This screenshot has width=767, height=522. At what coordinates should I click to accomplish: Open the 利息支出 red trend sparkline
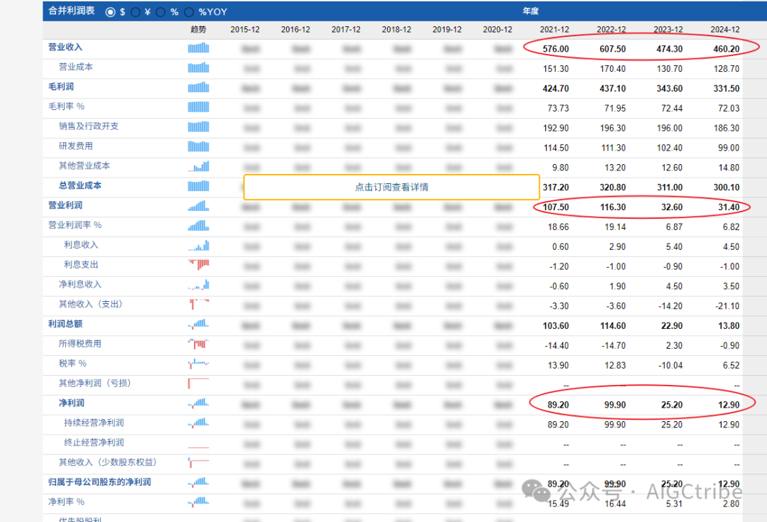pos(199,265)
